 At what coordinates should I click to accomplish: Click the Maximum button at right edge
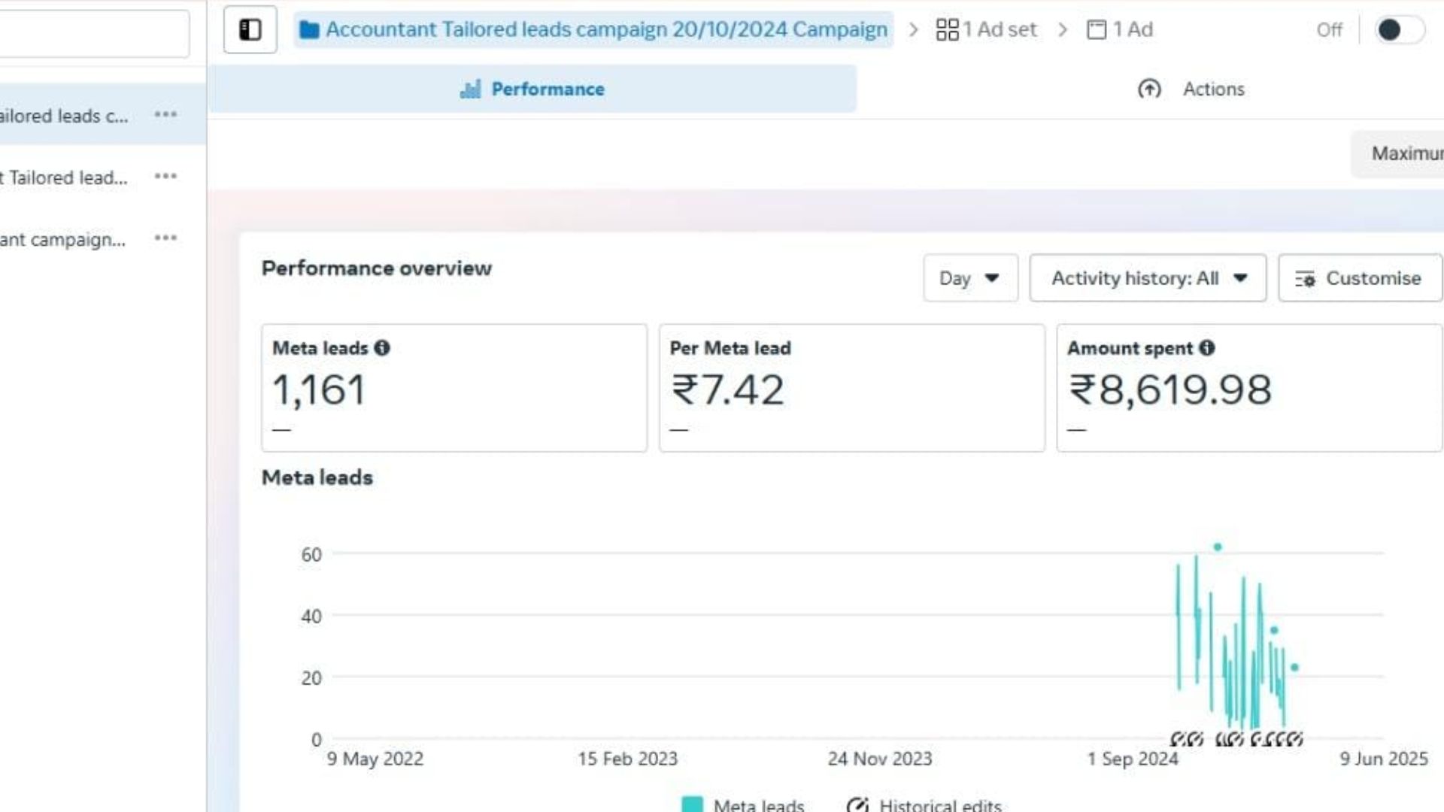[x=1397, y=153]
